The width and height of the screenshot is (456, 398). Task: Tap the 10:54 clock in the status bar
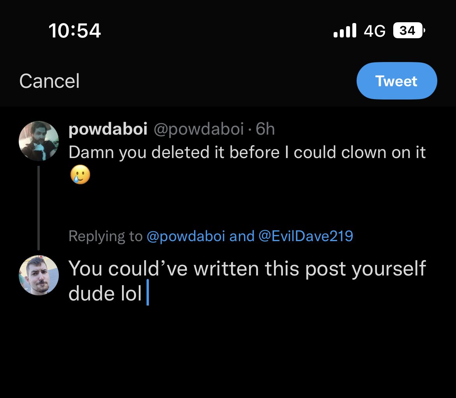click(x=75, y=30)
